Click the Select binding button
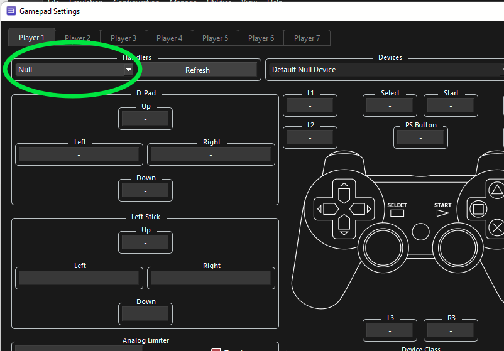 click(x=390, y=106)
